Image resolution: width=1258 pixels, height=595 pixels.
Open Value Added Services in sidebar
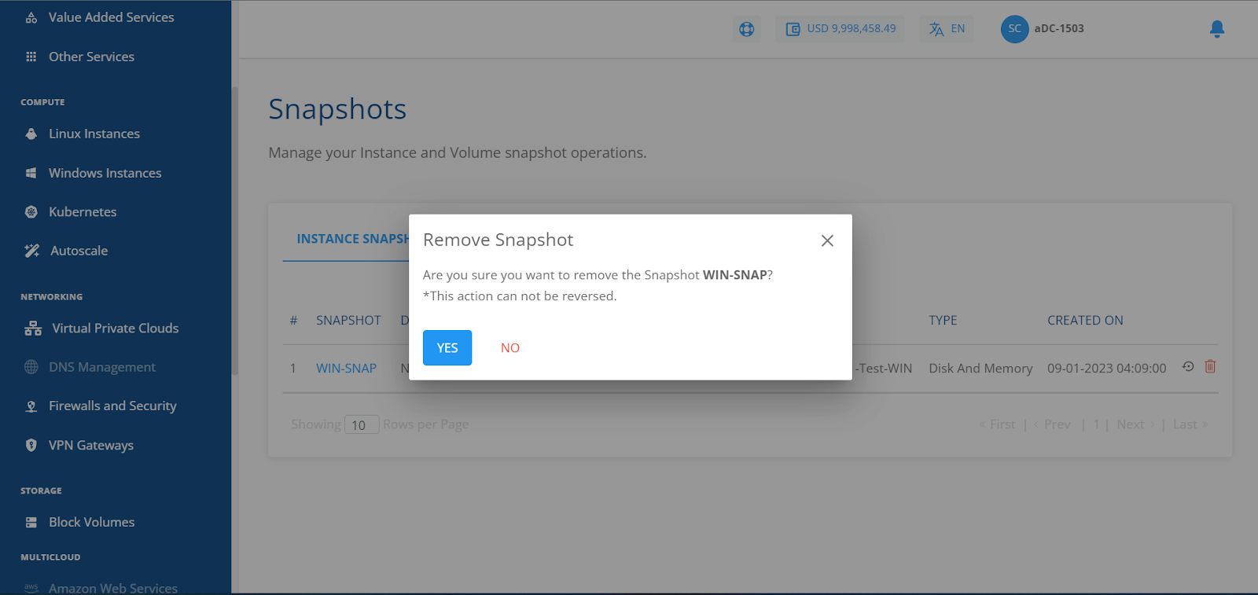pos(112,17)
